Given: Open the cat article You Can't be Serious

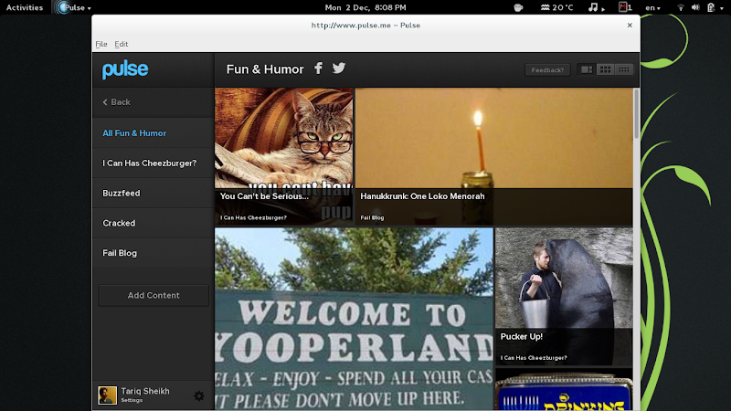Looking at the screenshot, I should coord(283,156).
